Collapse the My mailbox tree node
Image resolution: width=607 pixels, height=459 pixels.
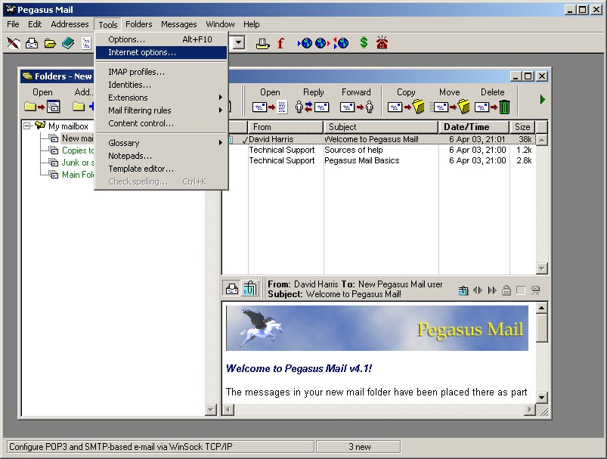point(27,126)
